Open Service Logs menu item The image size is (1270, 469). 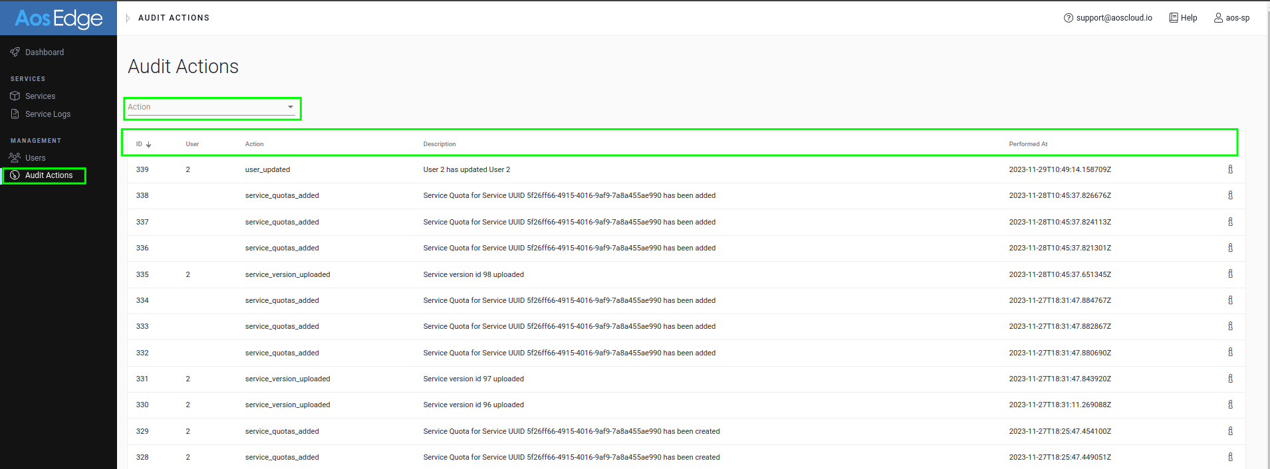[48, 114]
